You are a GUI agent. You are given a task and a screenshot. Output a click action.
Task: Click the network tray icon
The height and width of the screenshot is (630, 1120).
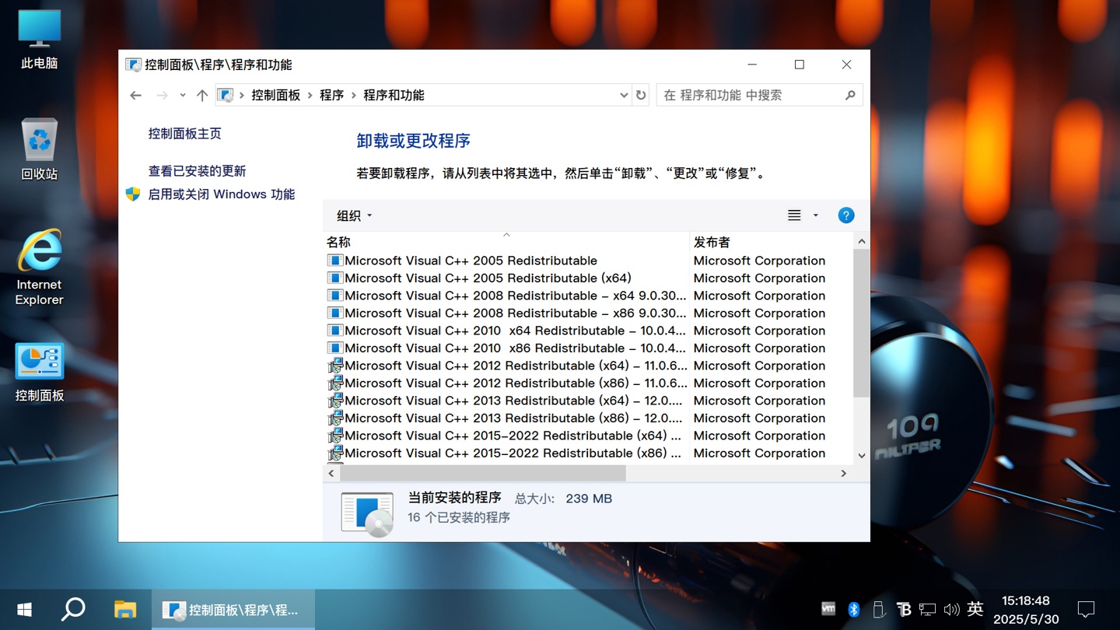(927, 610)
